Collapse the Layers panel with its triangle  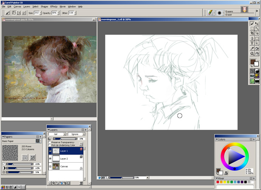[49, 130]
